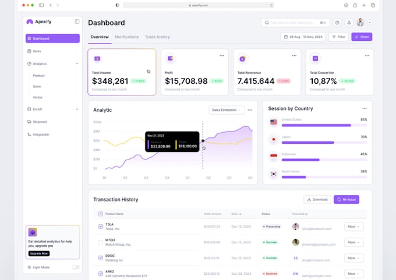Click the search input field

point(295,23)
